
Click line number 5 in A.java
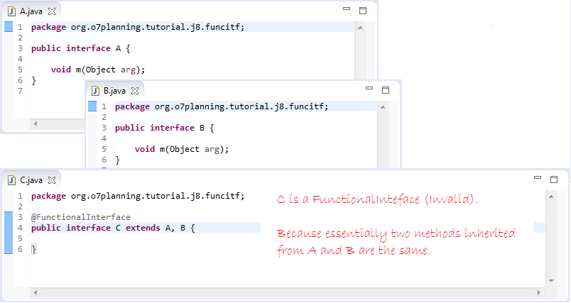[20, 70]
